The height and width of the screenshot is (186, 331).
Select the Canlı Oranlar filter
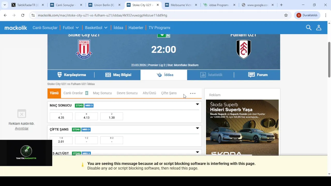(73, 93)
